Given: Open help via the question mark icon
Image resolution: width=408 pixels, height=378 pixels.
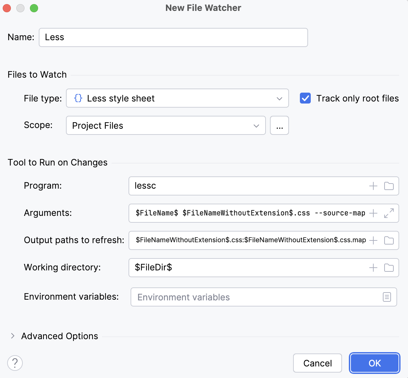Looking at the screenshot, I should (15, 363).
